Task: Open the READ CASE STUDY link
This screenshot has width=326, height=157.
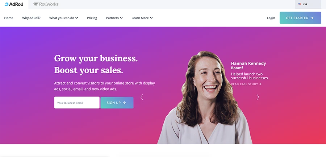Action: [246, 84]
